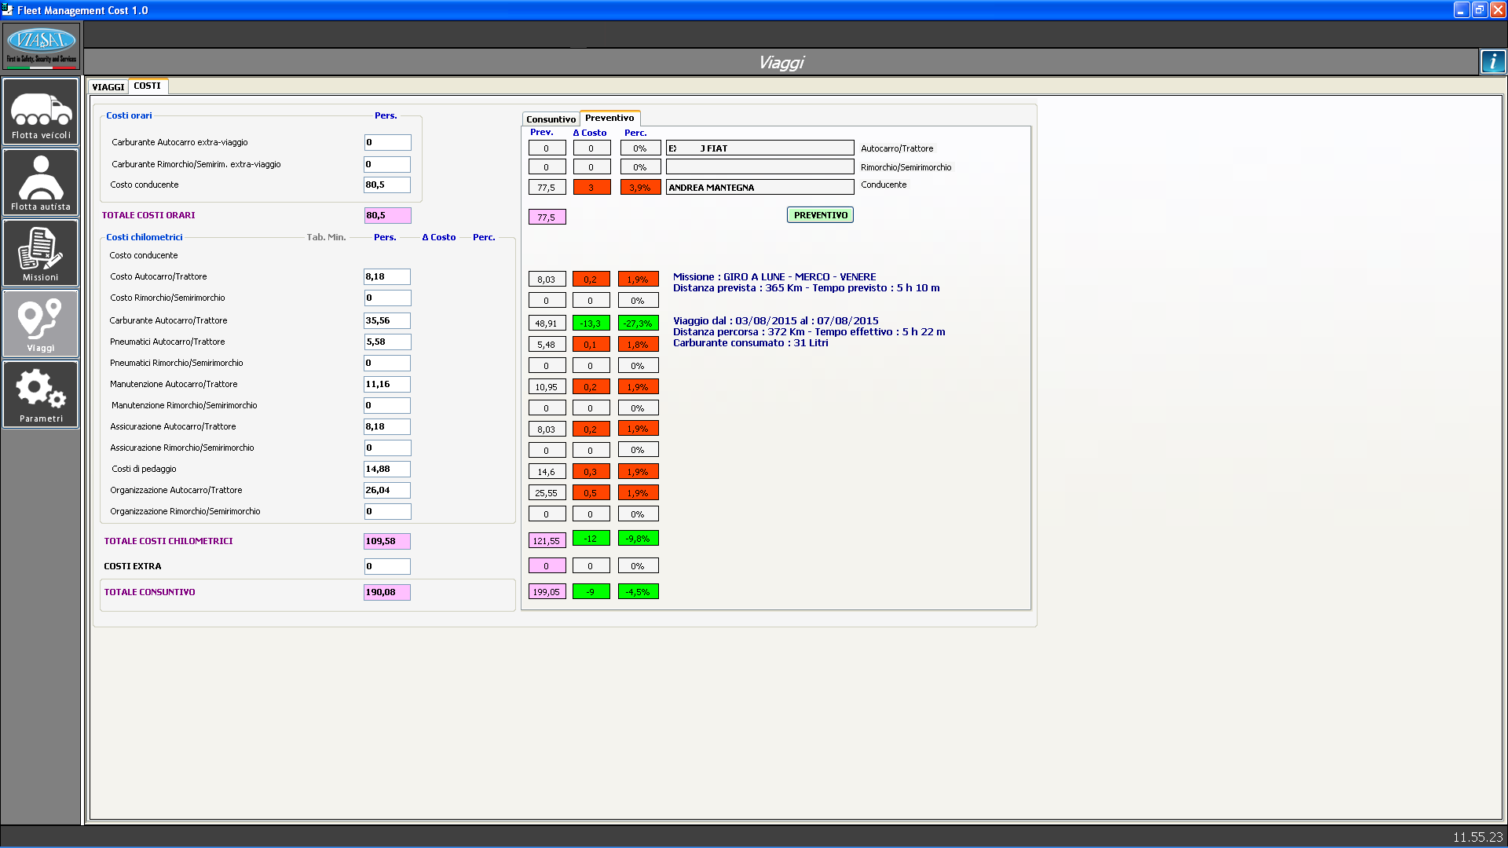Switch to the Consuntivo tab
The image size is (1508, 848).
[x=551, y=119]
